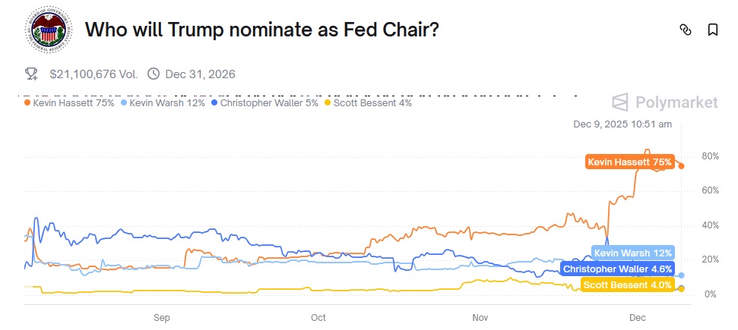Click the trophy icon beside volume
Image resolution: width=738 pixels, height=330 pixels.
[x=31, y=74]
